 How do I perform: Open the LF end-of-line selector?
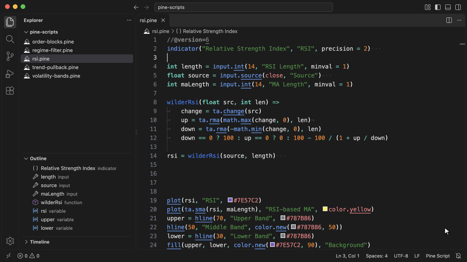pyautogui.click(x=417, y=256)
